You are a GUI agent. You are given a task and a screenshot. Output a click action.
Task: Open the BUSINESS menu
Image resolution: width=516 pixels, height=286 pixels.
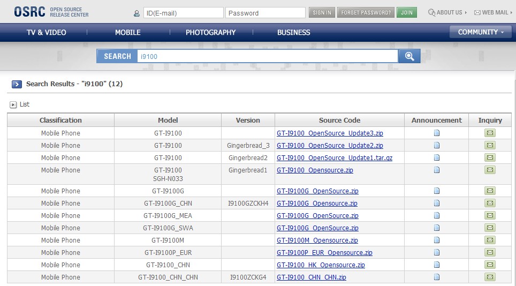[x=293, y=33]
